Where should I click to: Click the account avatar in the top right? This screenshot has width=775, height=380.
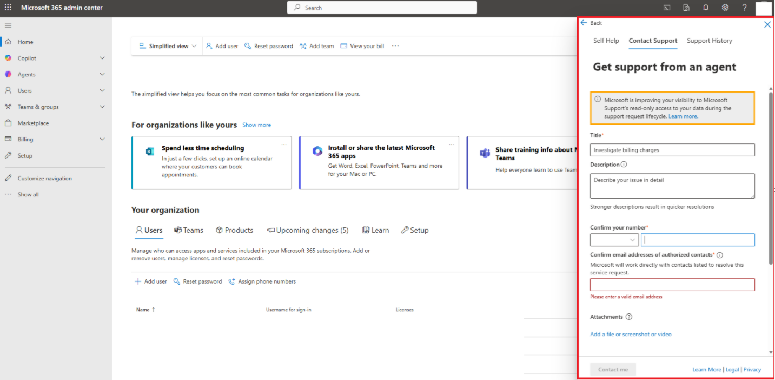pos(763,8)
